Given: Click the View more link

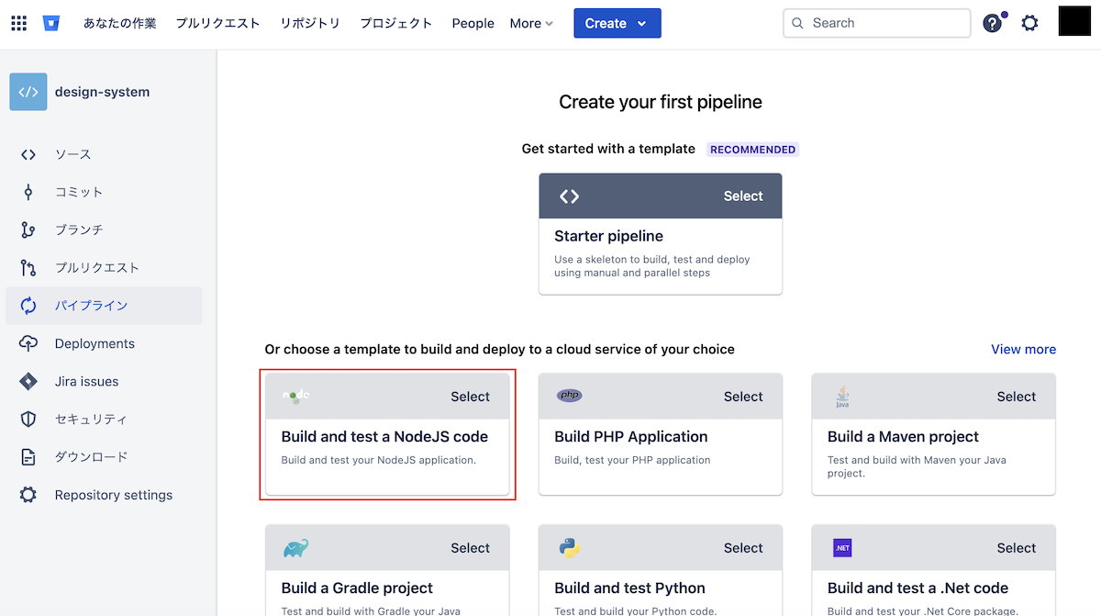Looking at the screenshot, I should [1023, 349].
